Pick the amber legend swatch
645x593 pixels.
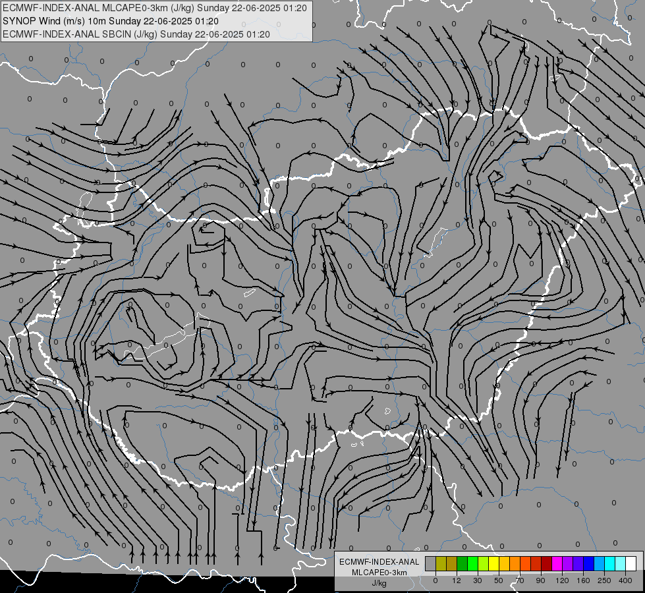pyautogui.click(x=504, y=563)
